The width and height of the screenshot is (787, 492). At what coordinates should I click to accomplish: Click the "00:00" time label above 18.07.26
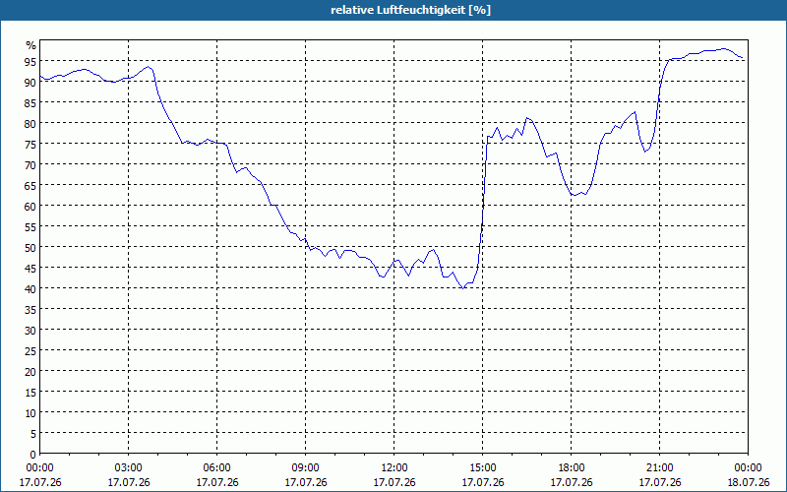748,468
